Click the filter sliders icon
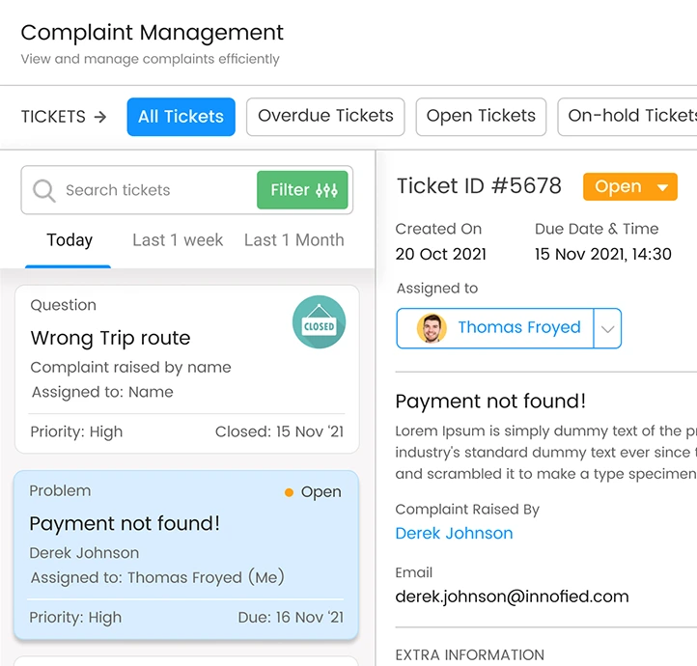Viewport: 697px width, 666px height. (x=327, y=190)
